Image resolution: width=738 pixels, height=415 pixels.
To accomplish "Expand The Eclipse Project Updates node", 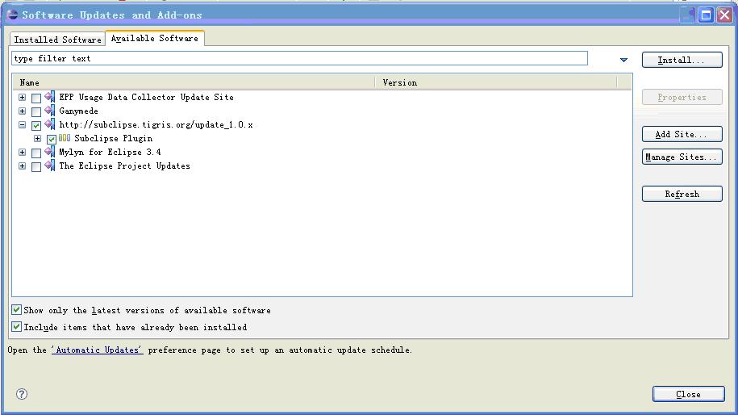I will (x=22, y=166).
